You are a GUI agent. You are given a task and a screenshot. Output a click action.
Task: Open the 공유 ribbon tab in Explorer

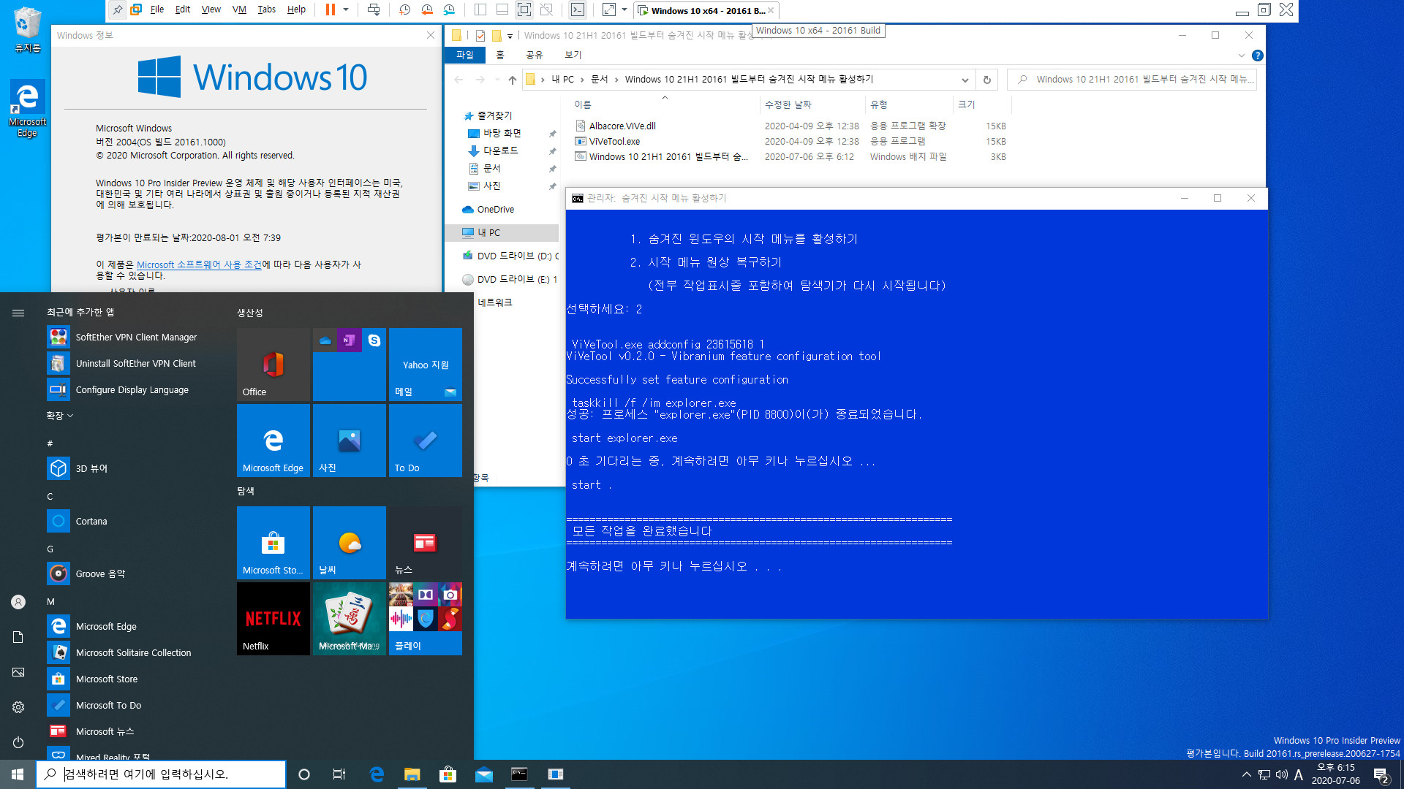(x=535, y=55)
